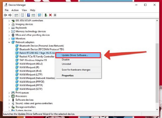Image resolution: width=162 pixels, height=118 pixels.
Task: Choose Update Driver Software from context menu
Action: point(78,55)
